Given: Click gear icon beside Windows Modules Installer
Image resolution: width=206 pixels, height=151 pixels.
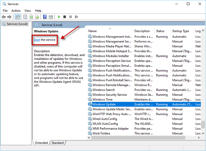Looking at the screenshot, I should point(90,56).
